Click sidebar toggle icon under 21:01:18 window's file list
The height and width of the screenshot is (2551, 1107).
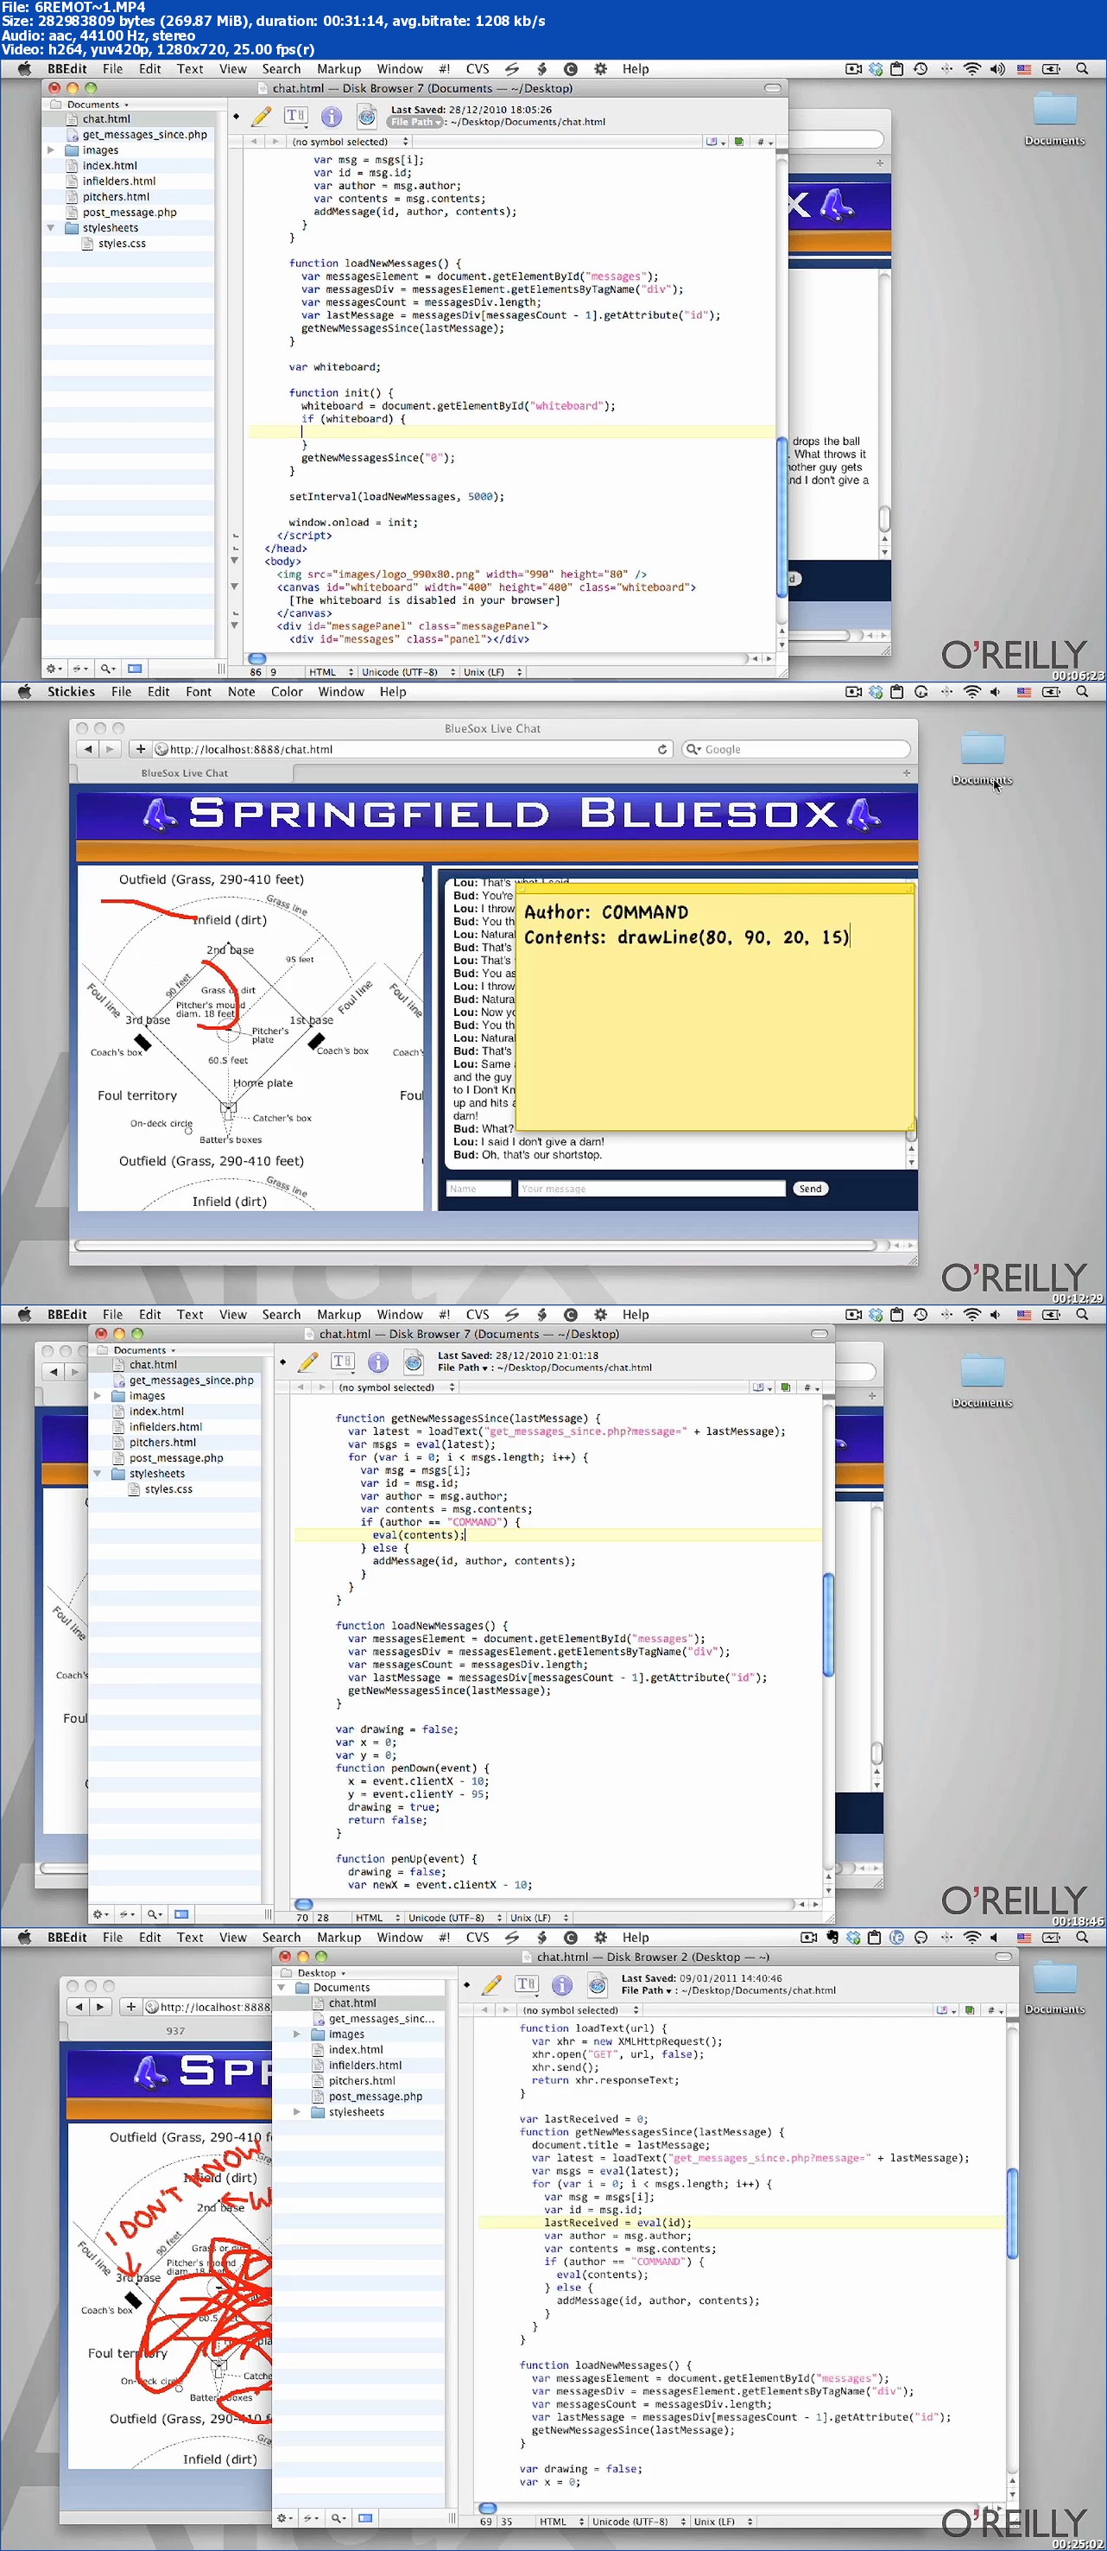(x=181, y=1914)
